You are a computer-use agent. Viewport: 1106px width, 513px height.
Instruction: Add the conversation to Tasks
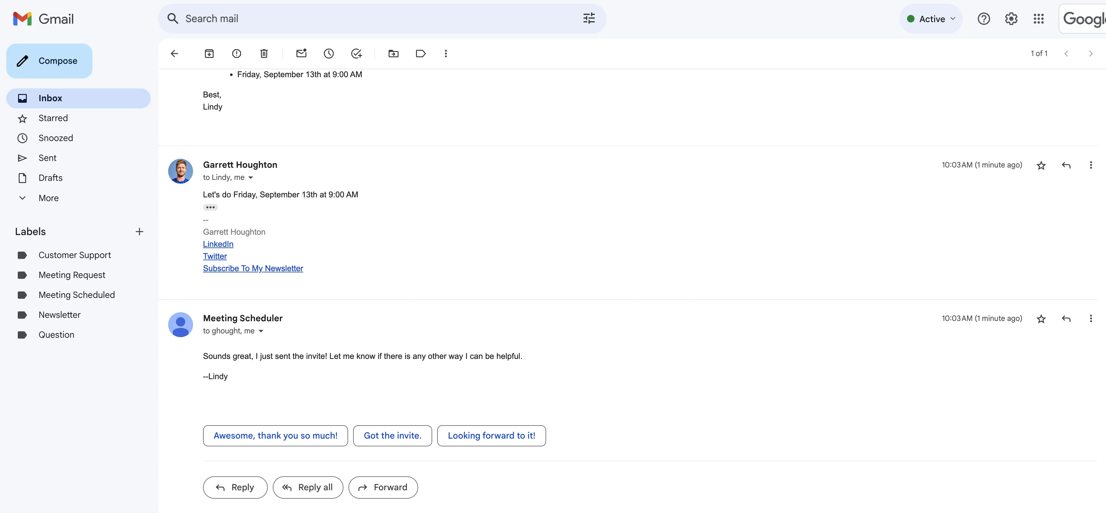(x=356, y=54)
